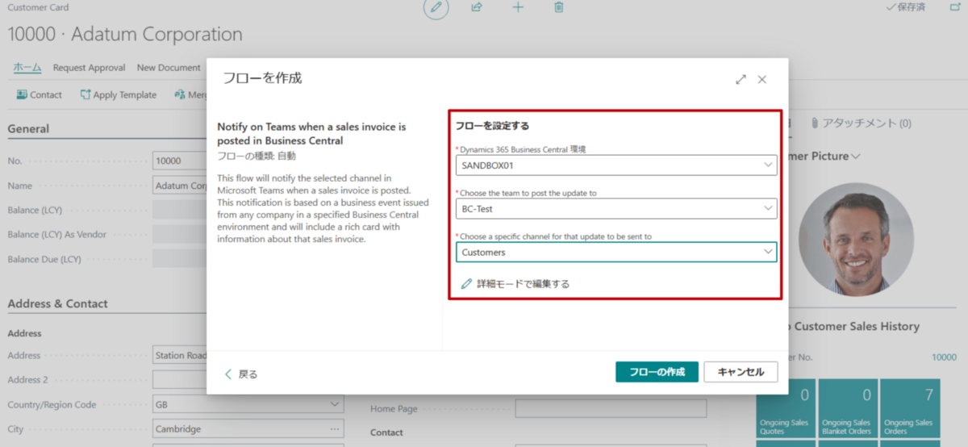Click the trash delete icon
The image size is (968, 447).
pos(558,7)
